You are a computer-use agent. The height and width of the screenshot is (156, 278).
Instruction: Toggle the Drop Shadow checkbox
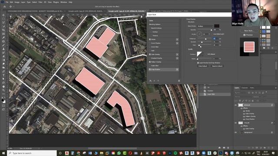pyautogui.click(x=150, y=69)
